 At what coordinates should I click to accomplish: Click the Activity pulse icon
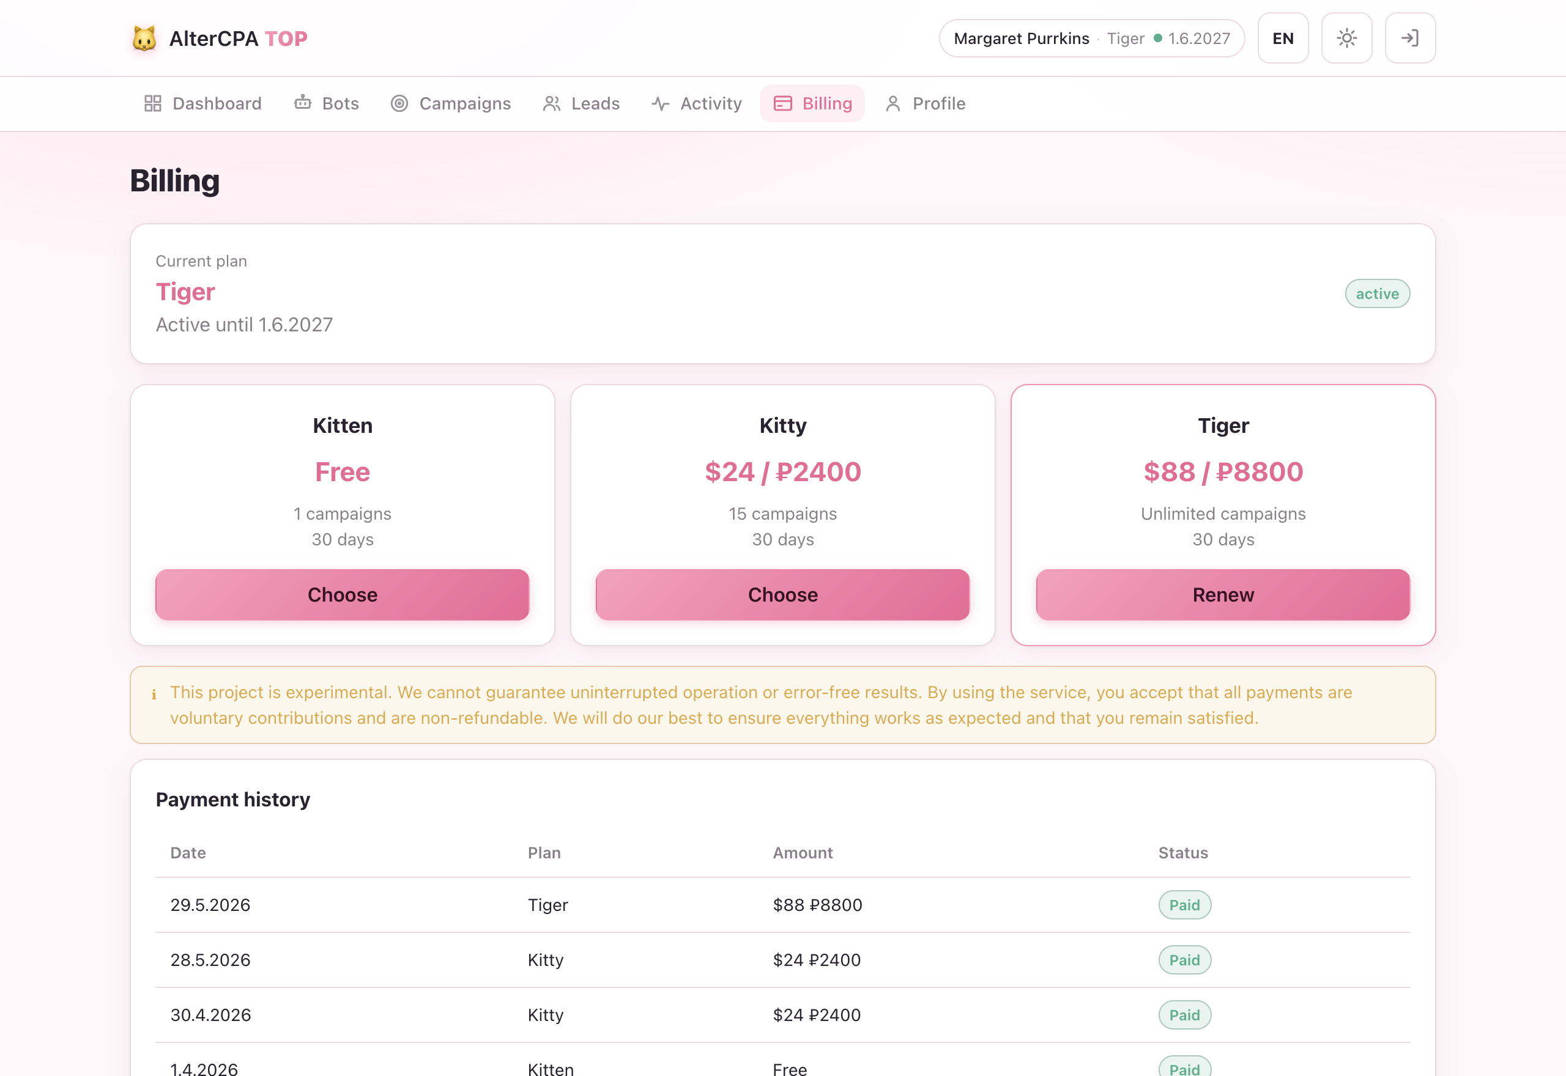(x=660, y=103)
